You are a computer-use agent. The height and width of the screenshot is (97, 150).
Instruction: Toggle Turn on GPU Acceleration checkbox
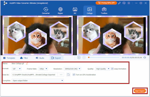(x=74, y=75)
